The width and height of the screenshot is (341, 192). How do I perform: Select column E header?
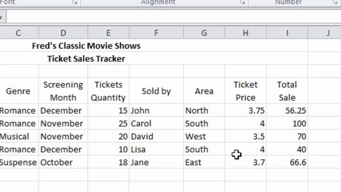[x=109, y=33]
